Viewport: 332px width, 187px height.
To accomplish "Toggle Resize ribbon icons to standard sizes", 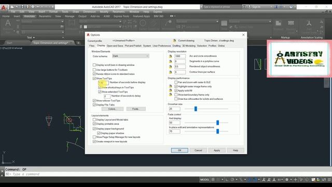I will [94, 74].
